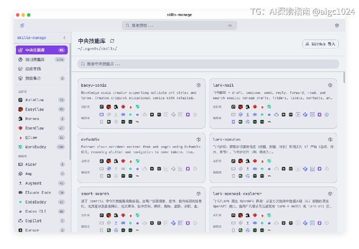Image resolution: width=359 pixels, height=249 pixels.
Task: Select Hermes in the sidebar
Action: 42,119
